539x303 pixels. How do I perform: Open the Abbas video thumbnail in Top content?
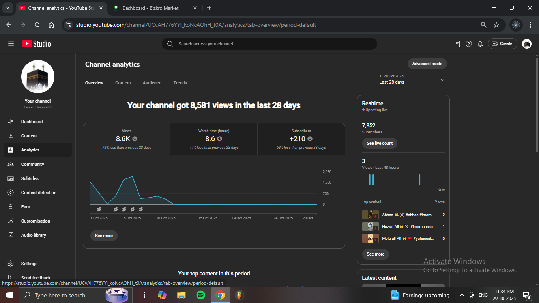pos(370,215)
